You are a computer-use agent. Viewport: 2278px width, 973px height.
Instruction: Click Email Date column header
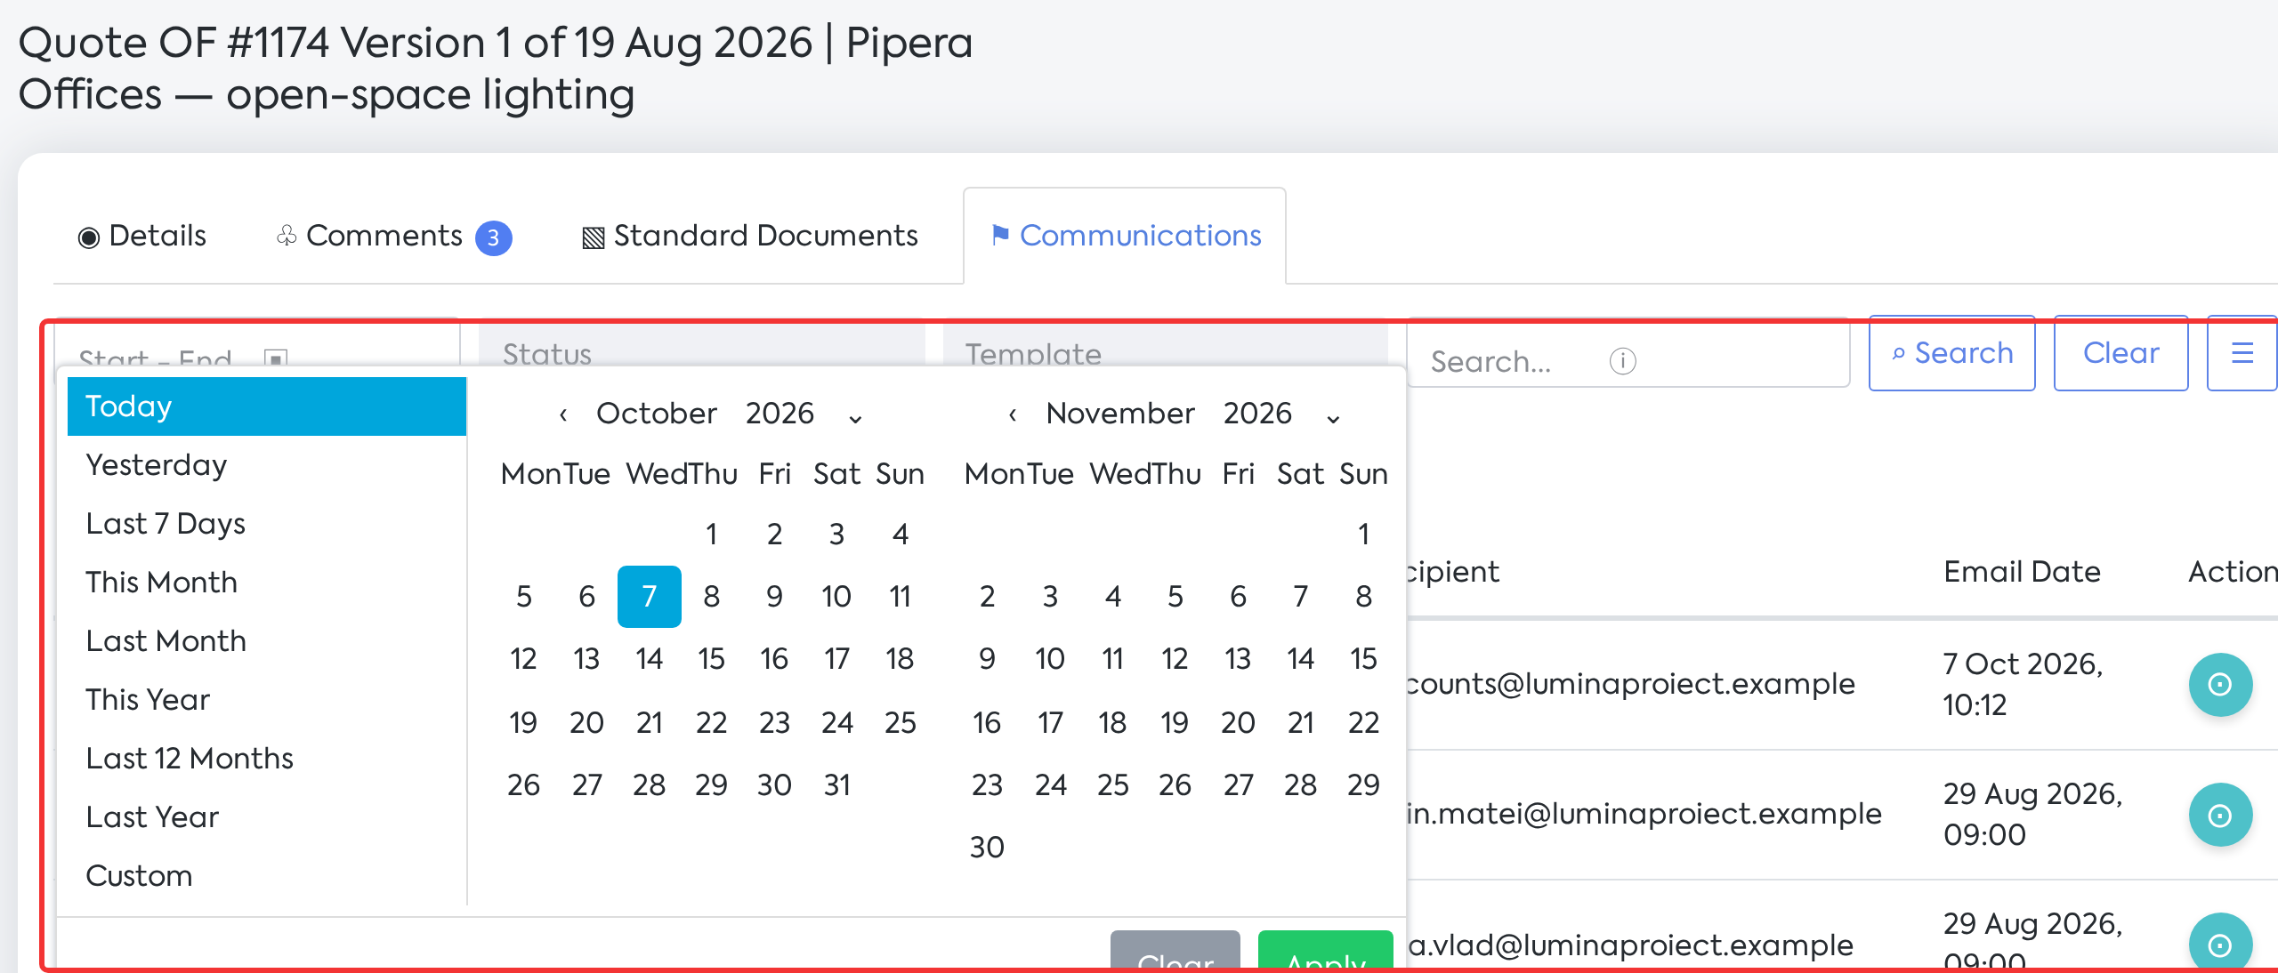(2022, 572)
